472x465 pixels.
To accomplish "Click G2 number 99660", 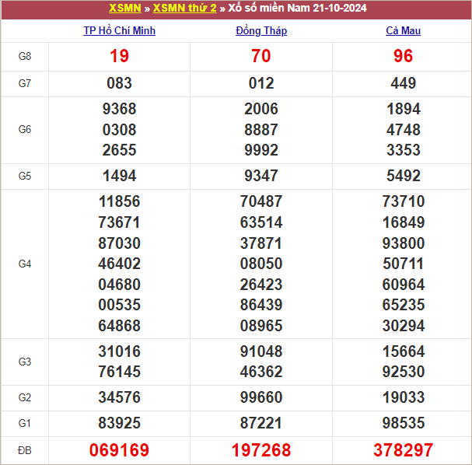I will tap(261, 397).
